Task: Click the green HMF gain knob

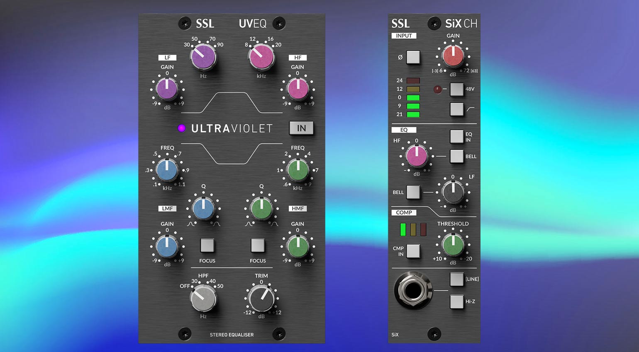Action: click(298, 246)
